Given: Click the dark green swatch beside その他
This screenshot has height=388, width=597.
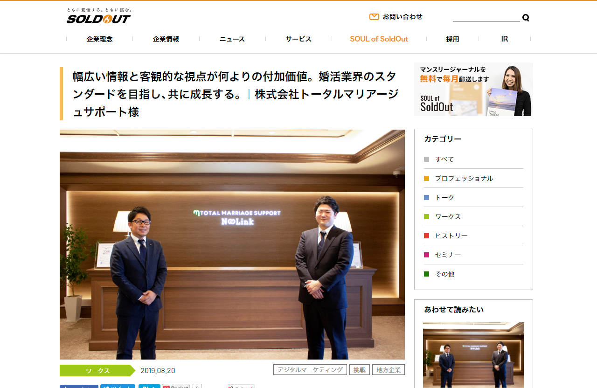Looking at the screenshot, I should tap(426, 274).
